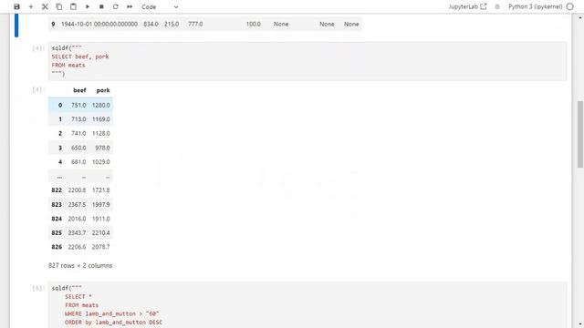
Task: Click the cell value 2078.7
Action: coord(101,247)
